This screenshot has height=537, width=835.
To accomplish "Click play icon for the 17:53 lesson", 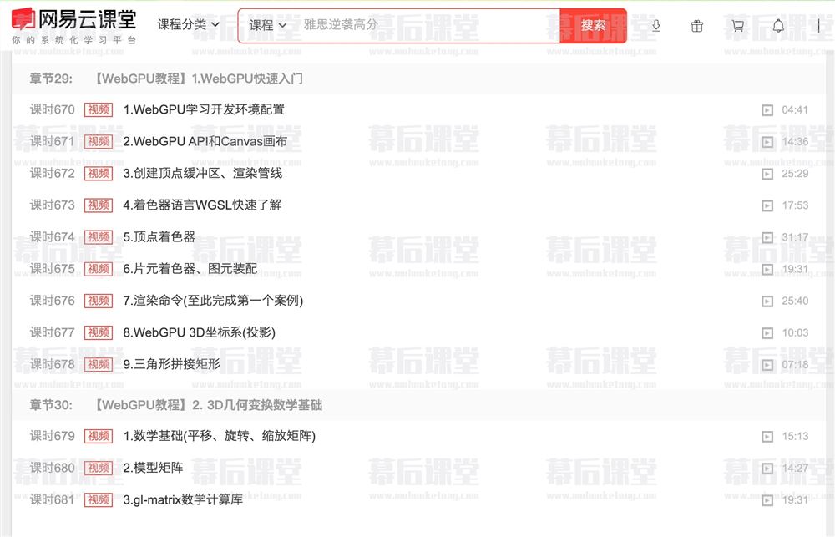I will tap(767, 205).
